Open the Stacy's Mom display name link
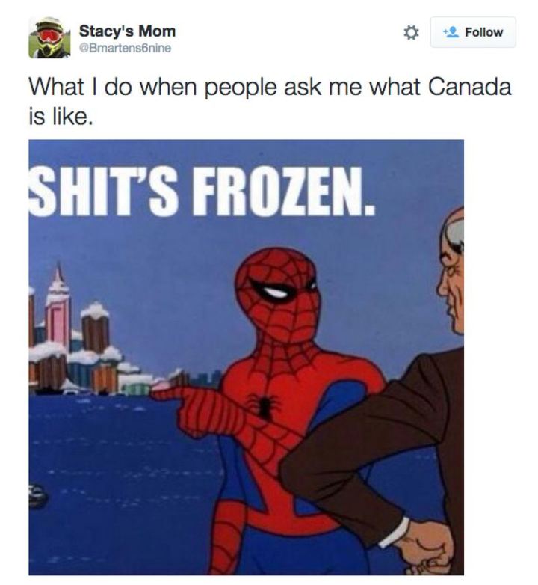538x585 pixels. point(127,31)
